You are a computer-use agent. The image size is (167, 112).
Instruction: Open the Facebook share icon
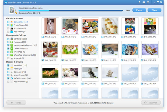[139, 2]
